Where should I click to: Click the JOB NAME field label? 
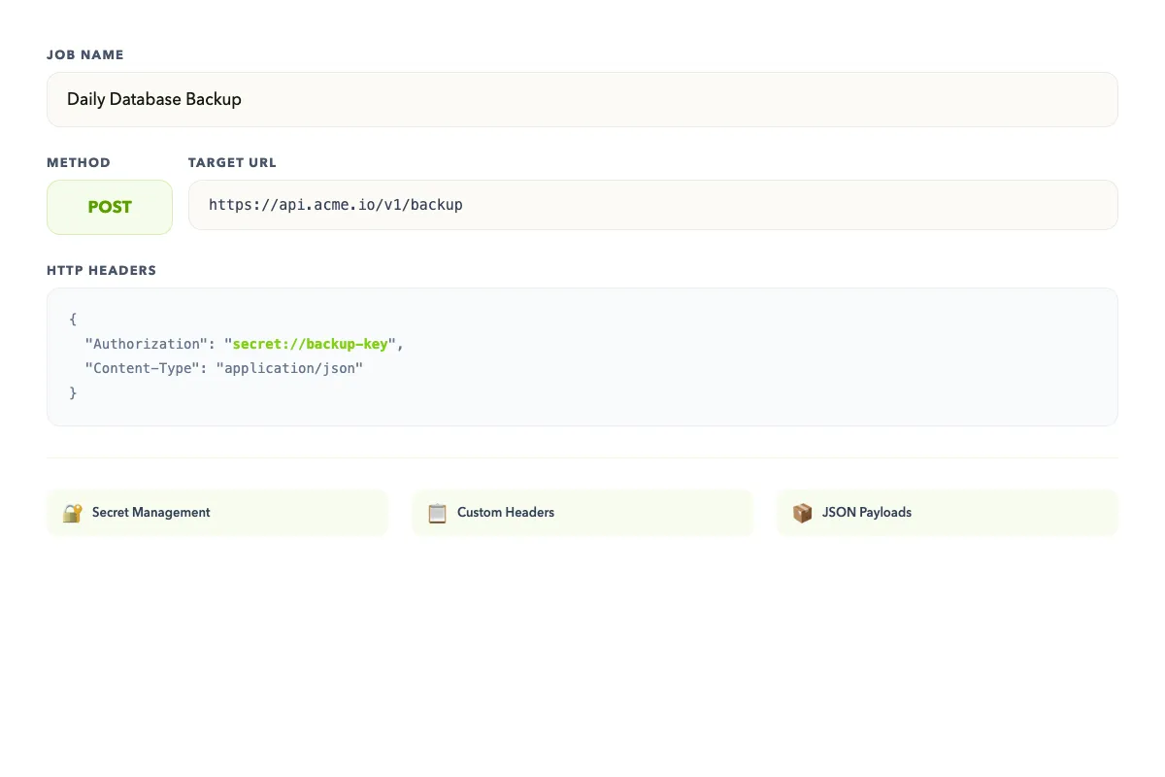click(85, 55)
